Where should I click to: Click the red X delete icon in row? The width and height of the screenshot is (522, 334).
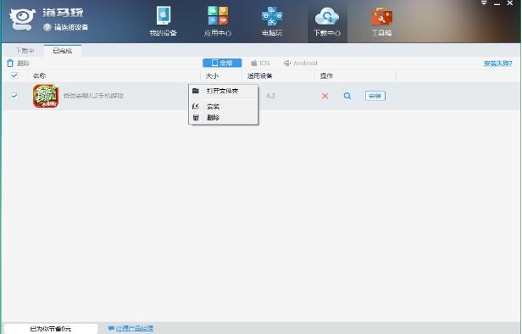click(x=325, y=96)
